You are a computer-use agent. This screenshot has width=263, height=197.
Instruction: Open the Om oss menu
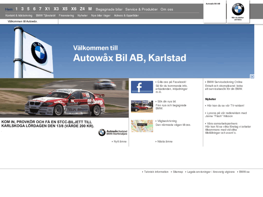[x=167, y=9]
